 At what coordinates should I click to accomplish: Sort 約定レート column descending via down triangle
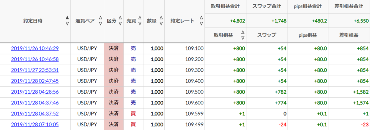point(201,23)
